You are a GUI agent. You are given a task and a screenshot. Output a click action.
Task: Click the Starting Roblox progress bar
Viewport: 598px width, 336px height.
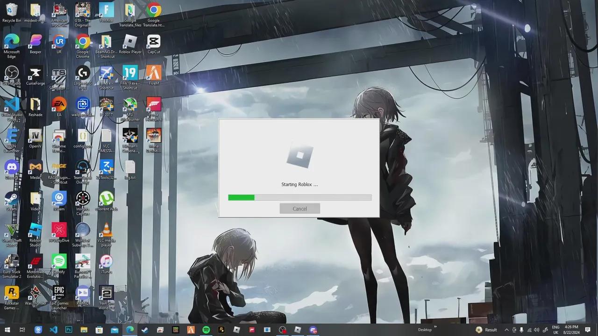[299, 198]
